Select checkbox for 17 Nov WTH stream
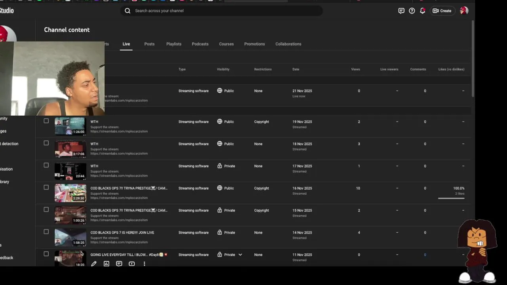Image resolution: width=507 pixels, height=285 pixels. (x=46, y=165)
